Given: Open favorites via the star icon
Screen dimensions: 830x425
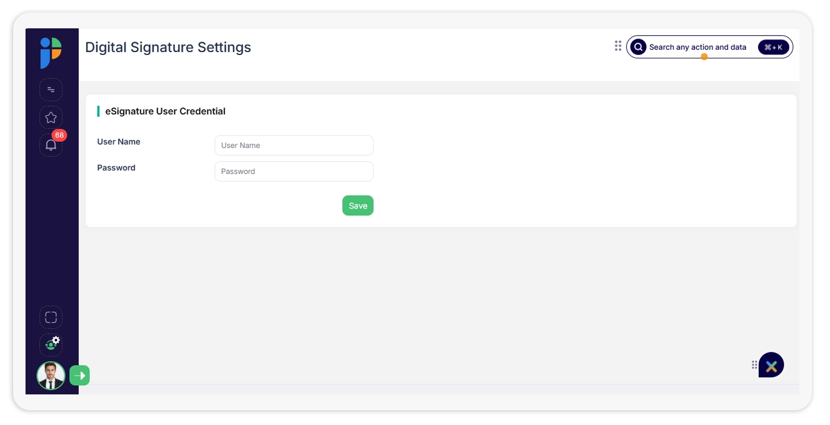Looking at the screenshot, I should pos(51,117).
